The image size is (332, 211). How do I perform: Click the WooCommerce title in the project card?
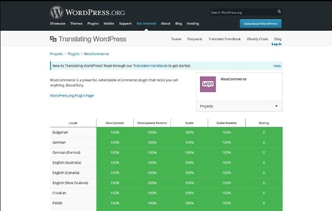coord(233,79)
